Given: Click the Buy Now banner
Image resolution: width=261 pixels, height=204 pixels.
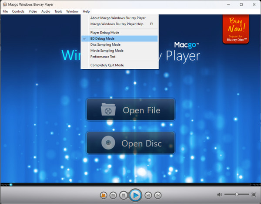Looking at the screenshot, I should pos(236,29).
